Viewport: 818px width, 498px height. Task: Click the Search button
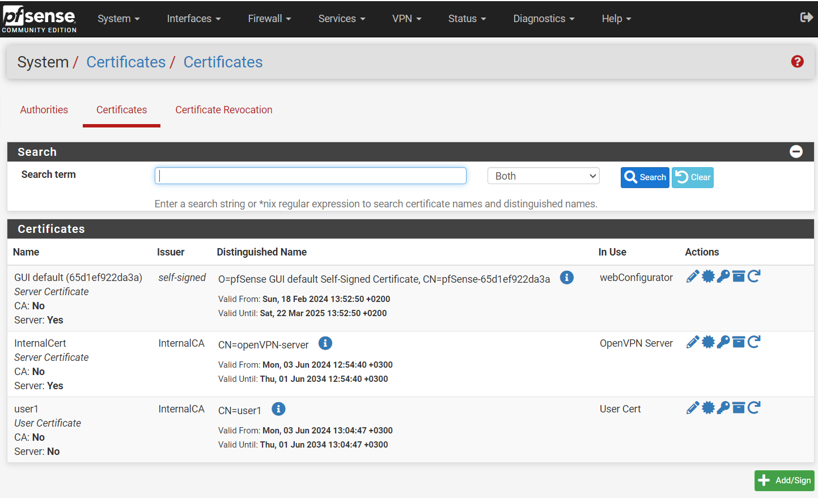click(x=645, y=177)
